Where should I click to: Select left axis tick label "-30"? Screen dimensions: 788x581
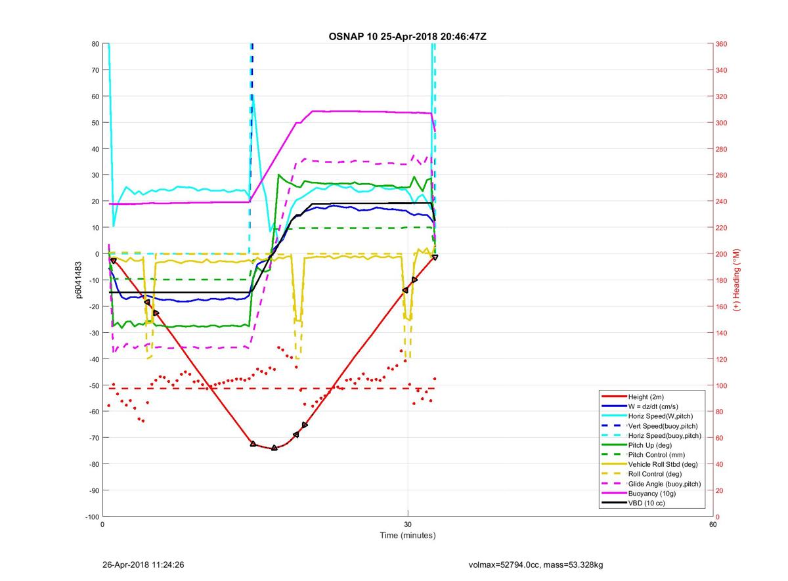pyautogui.click(x=93, y=333)
